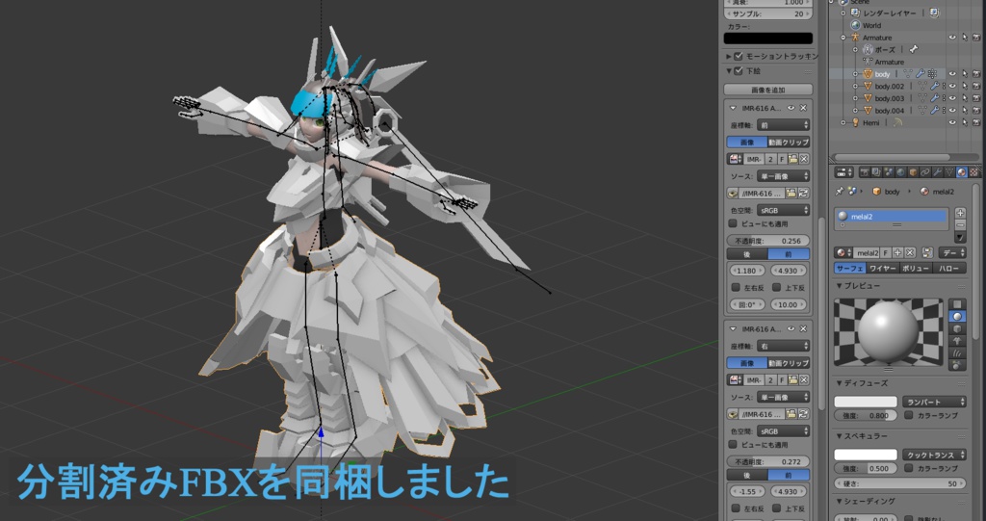Set material preview to cube
The width and height of the screenshot is (986, 521).
coord(956,328)
